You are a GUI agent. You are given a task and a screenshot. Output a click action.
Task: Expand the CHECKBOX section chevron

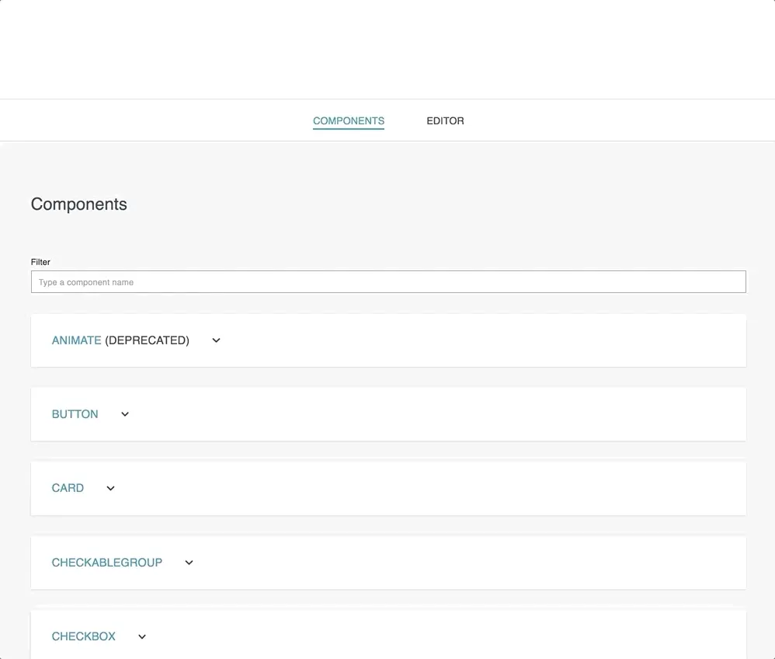(142, 636)
